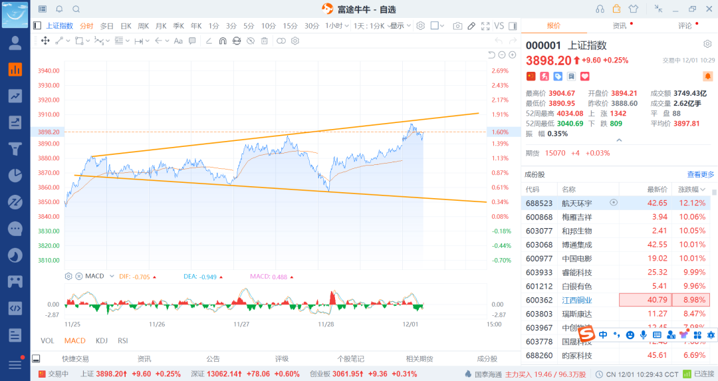The image size is (718, 381).
Task: Enter fullscreen chart mode
Action: pyautogui.click(x=485, y=26)
